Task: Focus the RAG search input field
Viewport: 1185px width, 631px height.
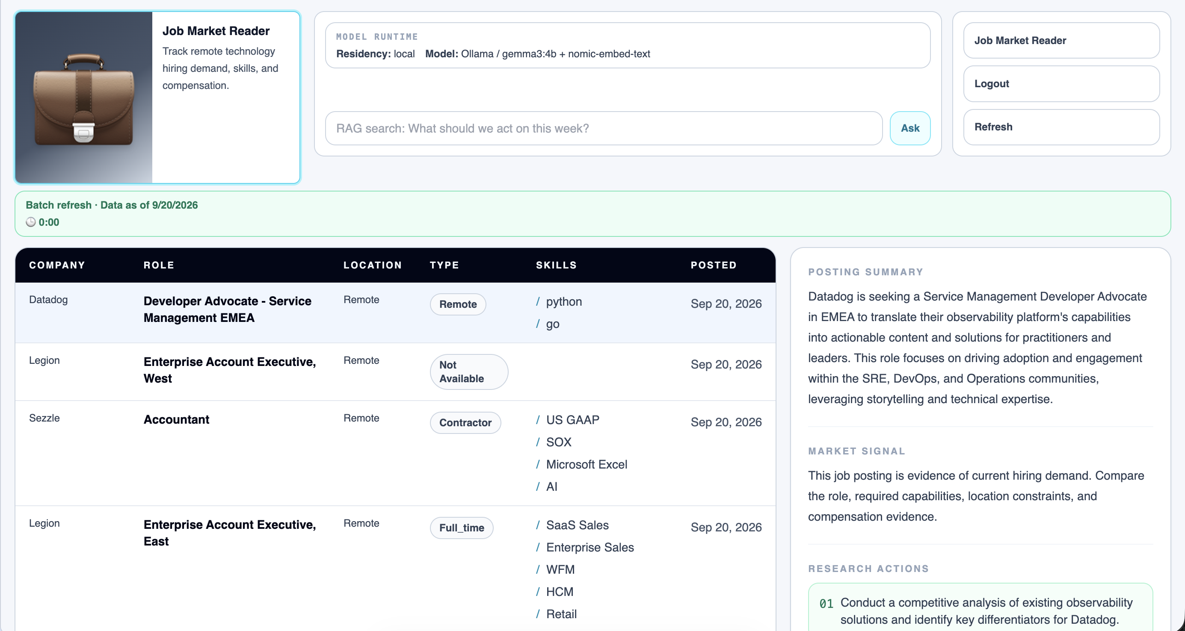Action: [604, 128]
